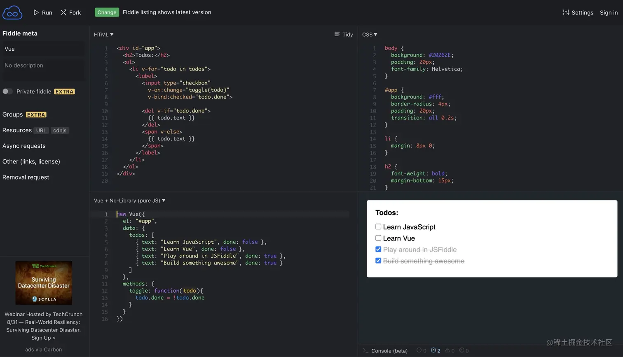This screenshot has width=623, height=357.
Task: Open Settings via the sliders icon
Action: 566,12
